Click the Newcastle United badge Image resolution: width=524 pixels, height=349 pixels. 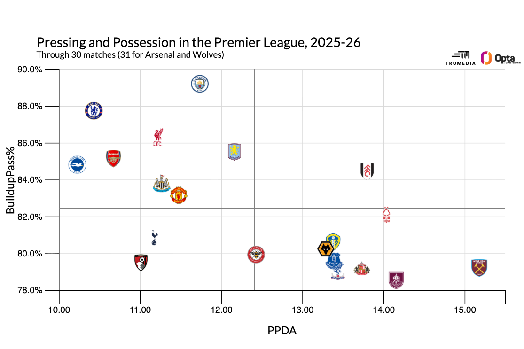(162, 184)
